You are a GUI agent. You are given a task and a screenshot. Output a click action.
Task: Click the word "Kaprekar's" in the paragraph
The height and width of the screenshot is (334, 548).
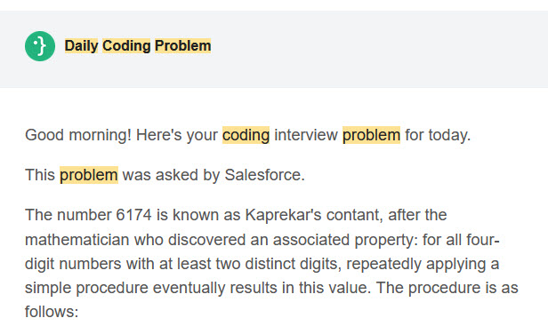283,215
